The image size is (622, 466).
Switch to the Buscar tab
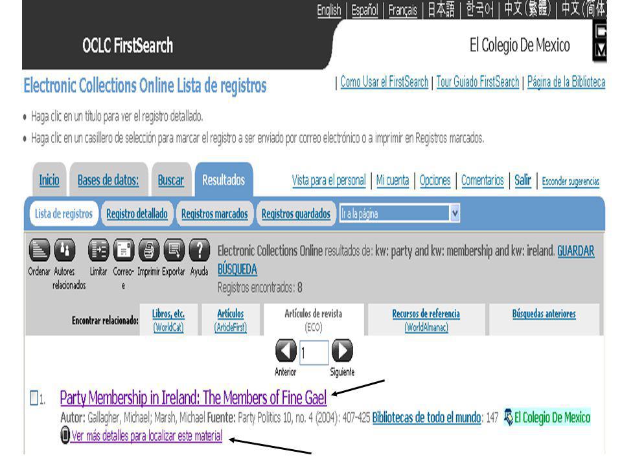pyautogui.click(x=170, y=180)
